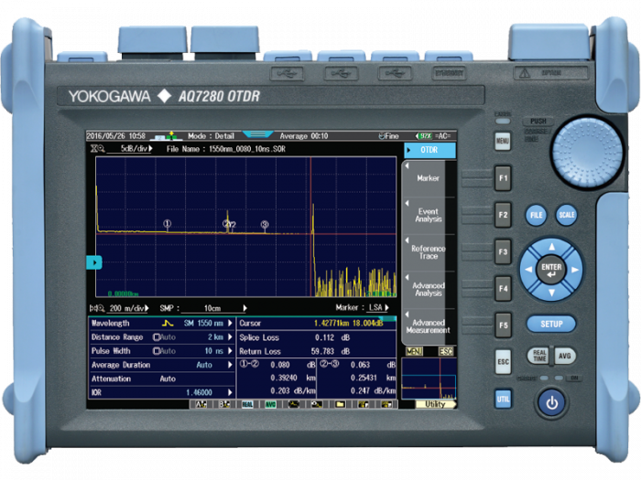The height and width of the screenshot is (480, 641).
Task: Expand the 200 m/div horizontal scale selector
Action: click(x=127, y=308)
